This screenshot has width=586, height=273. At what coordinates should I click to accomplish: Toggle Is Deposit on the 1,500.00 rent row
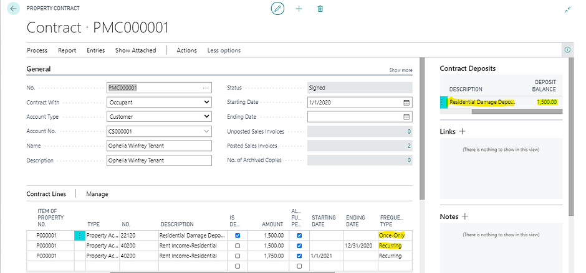(238, 246)
